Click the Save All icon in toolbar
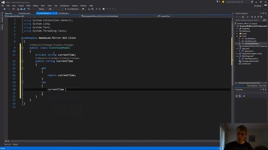Viewport: 268px width, 150px height. point(24,9)
